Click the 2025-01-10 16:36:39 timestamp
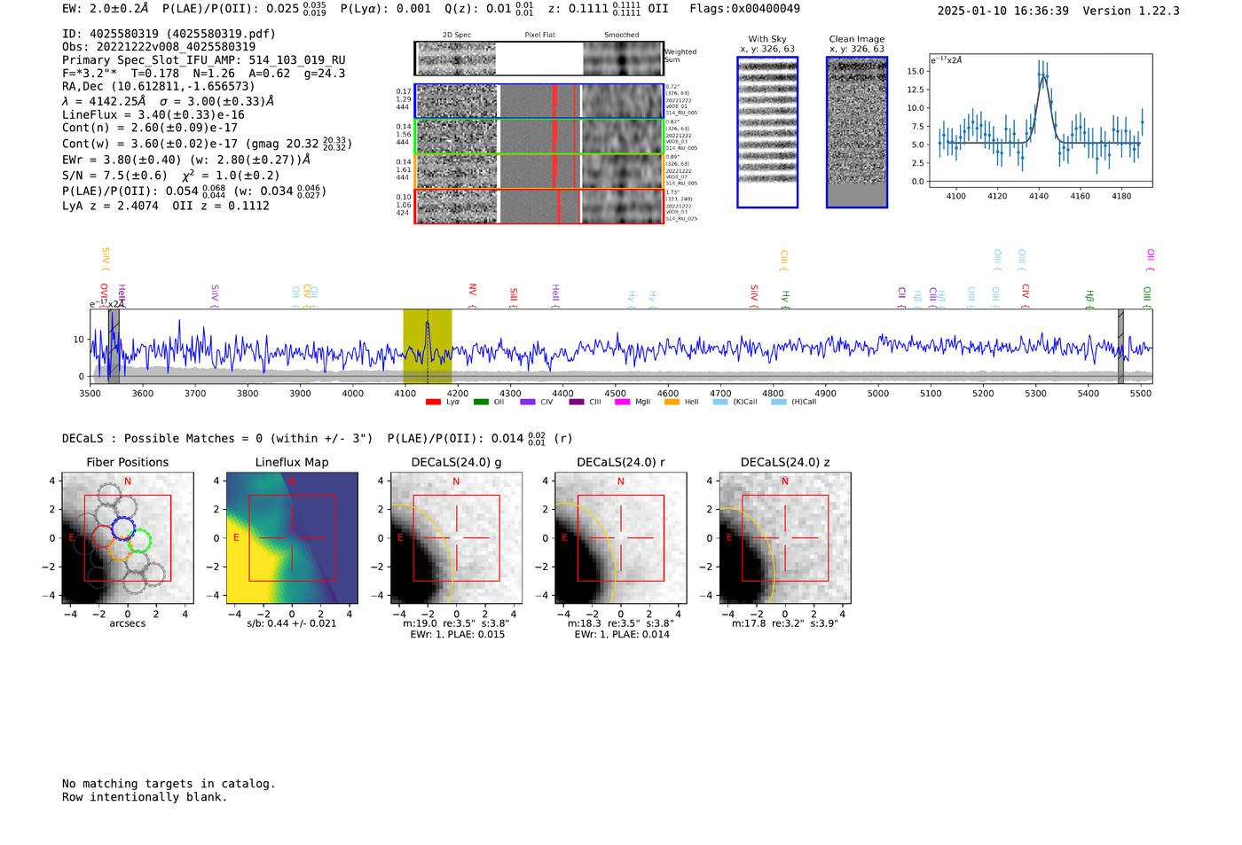The width and height of the screenshot is (1242, 845). 1002,11
